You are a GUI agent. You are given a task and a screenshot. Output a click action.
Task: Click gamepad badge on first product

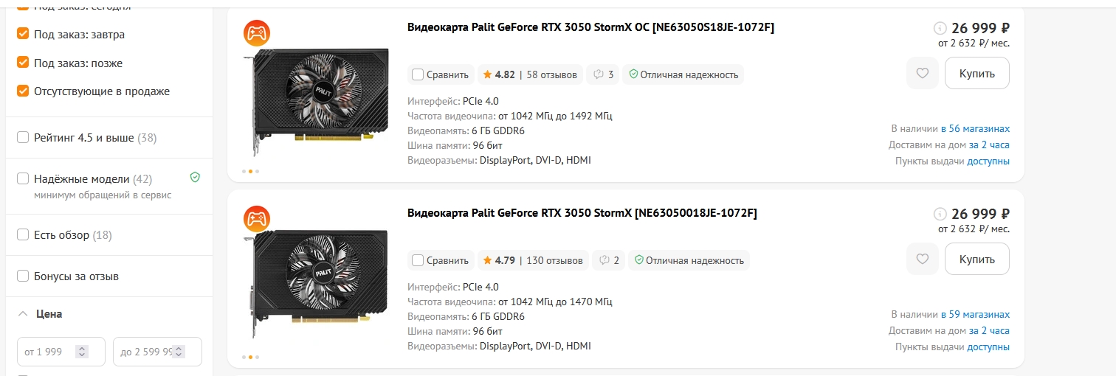(257, 33)
